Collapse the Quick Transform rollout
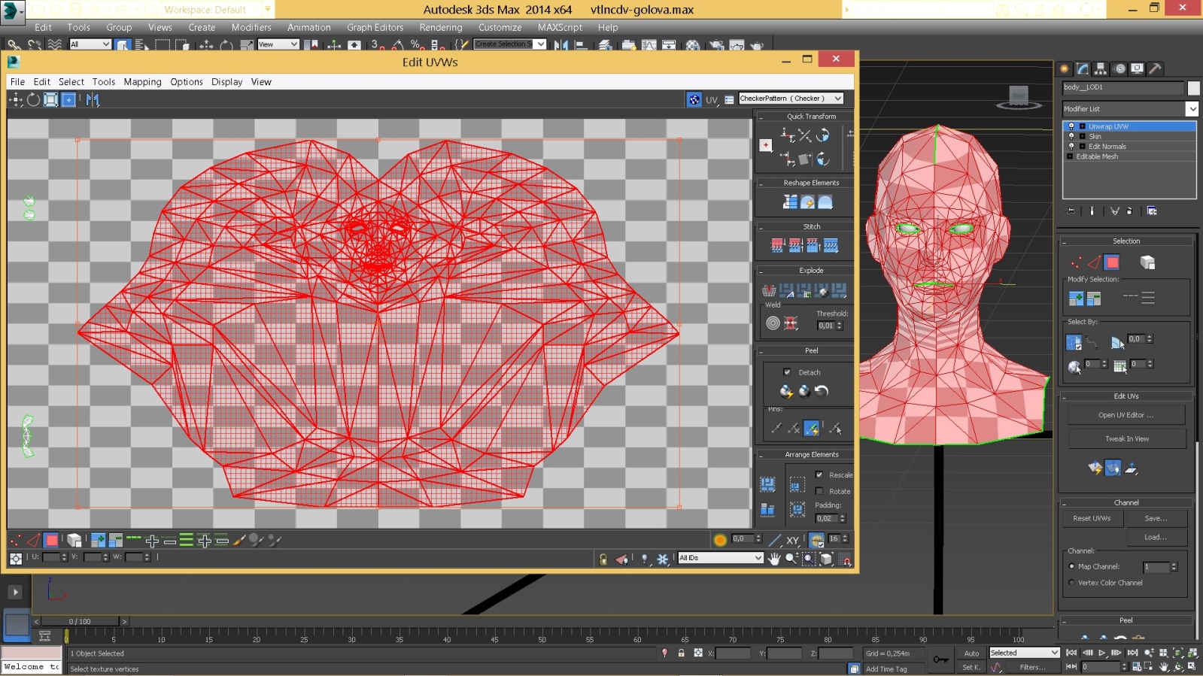The height and width of the screenshot is (676, 1203). [x=761, y=117]
